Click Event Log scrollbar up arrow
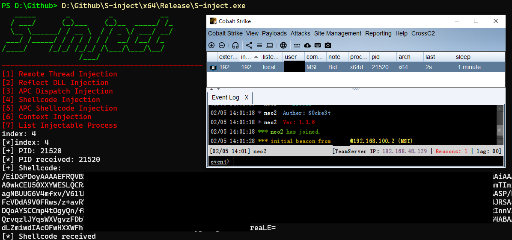This screenshot has width=512, height=240. [500, 108]
